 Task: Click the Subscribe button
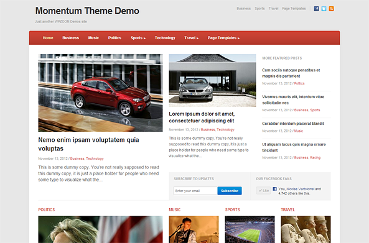pos(230,191)
